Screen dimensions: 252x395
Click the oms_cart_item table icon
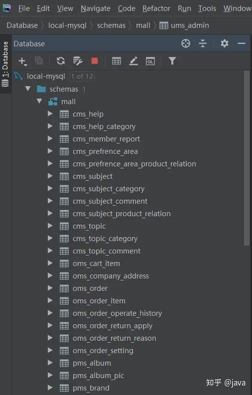point(64,263)
